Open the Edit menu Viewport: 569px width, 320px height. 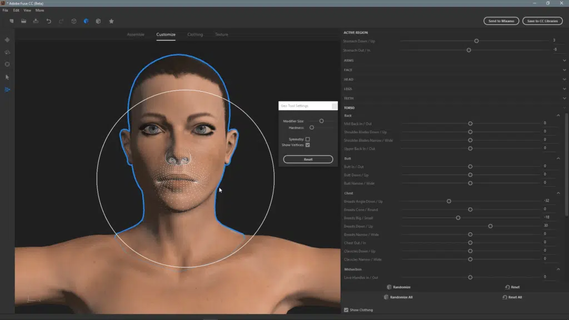(x=16, y=10)
